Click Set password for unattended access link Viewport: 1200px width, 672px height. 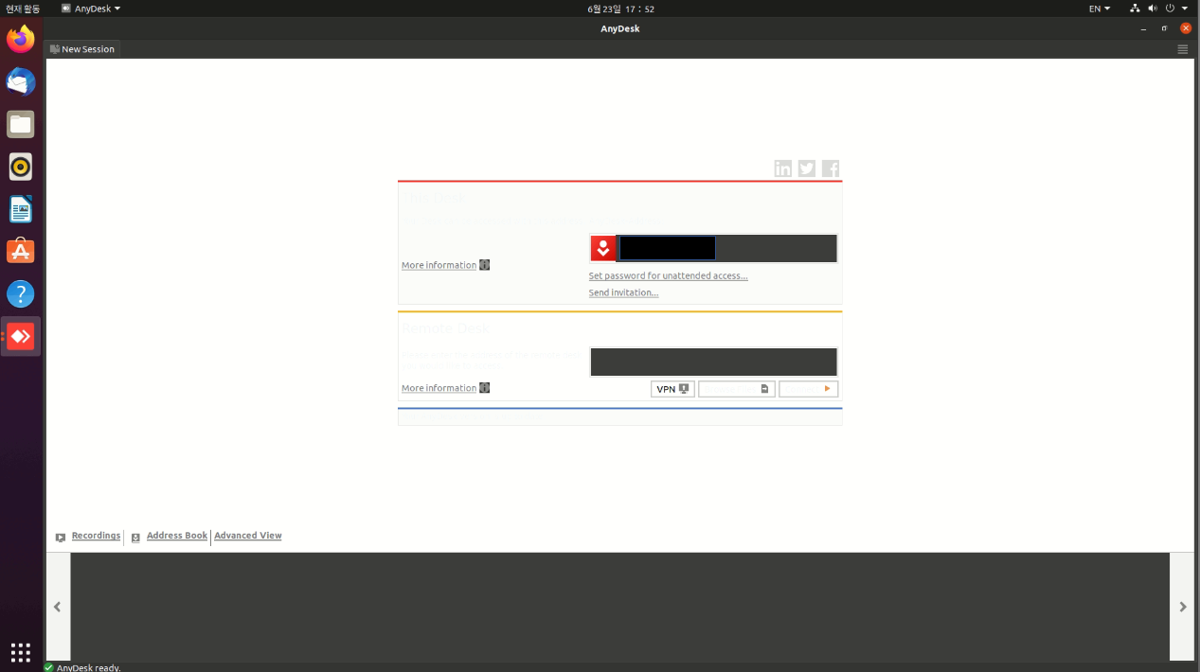pyautogui.click(x=668, y=276)
